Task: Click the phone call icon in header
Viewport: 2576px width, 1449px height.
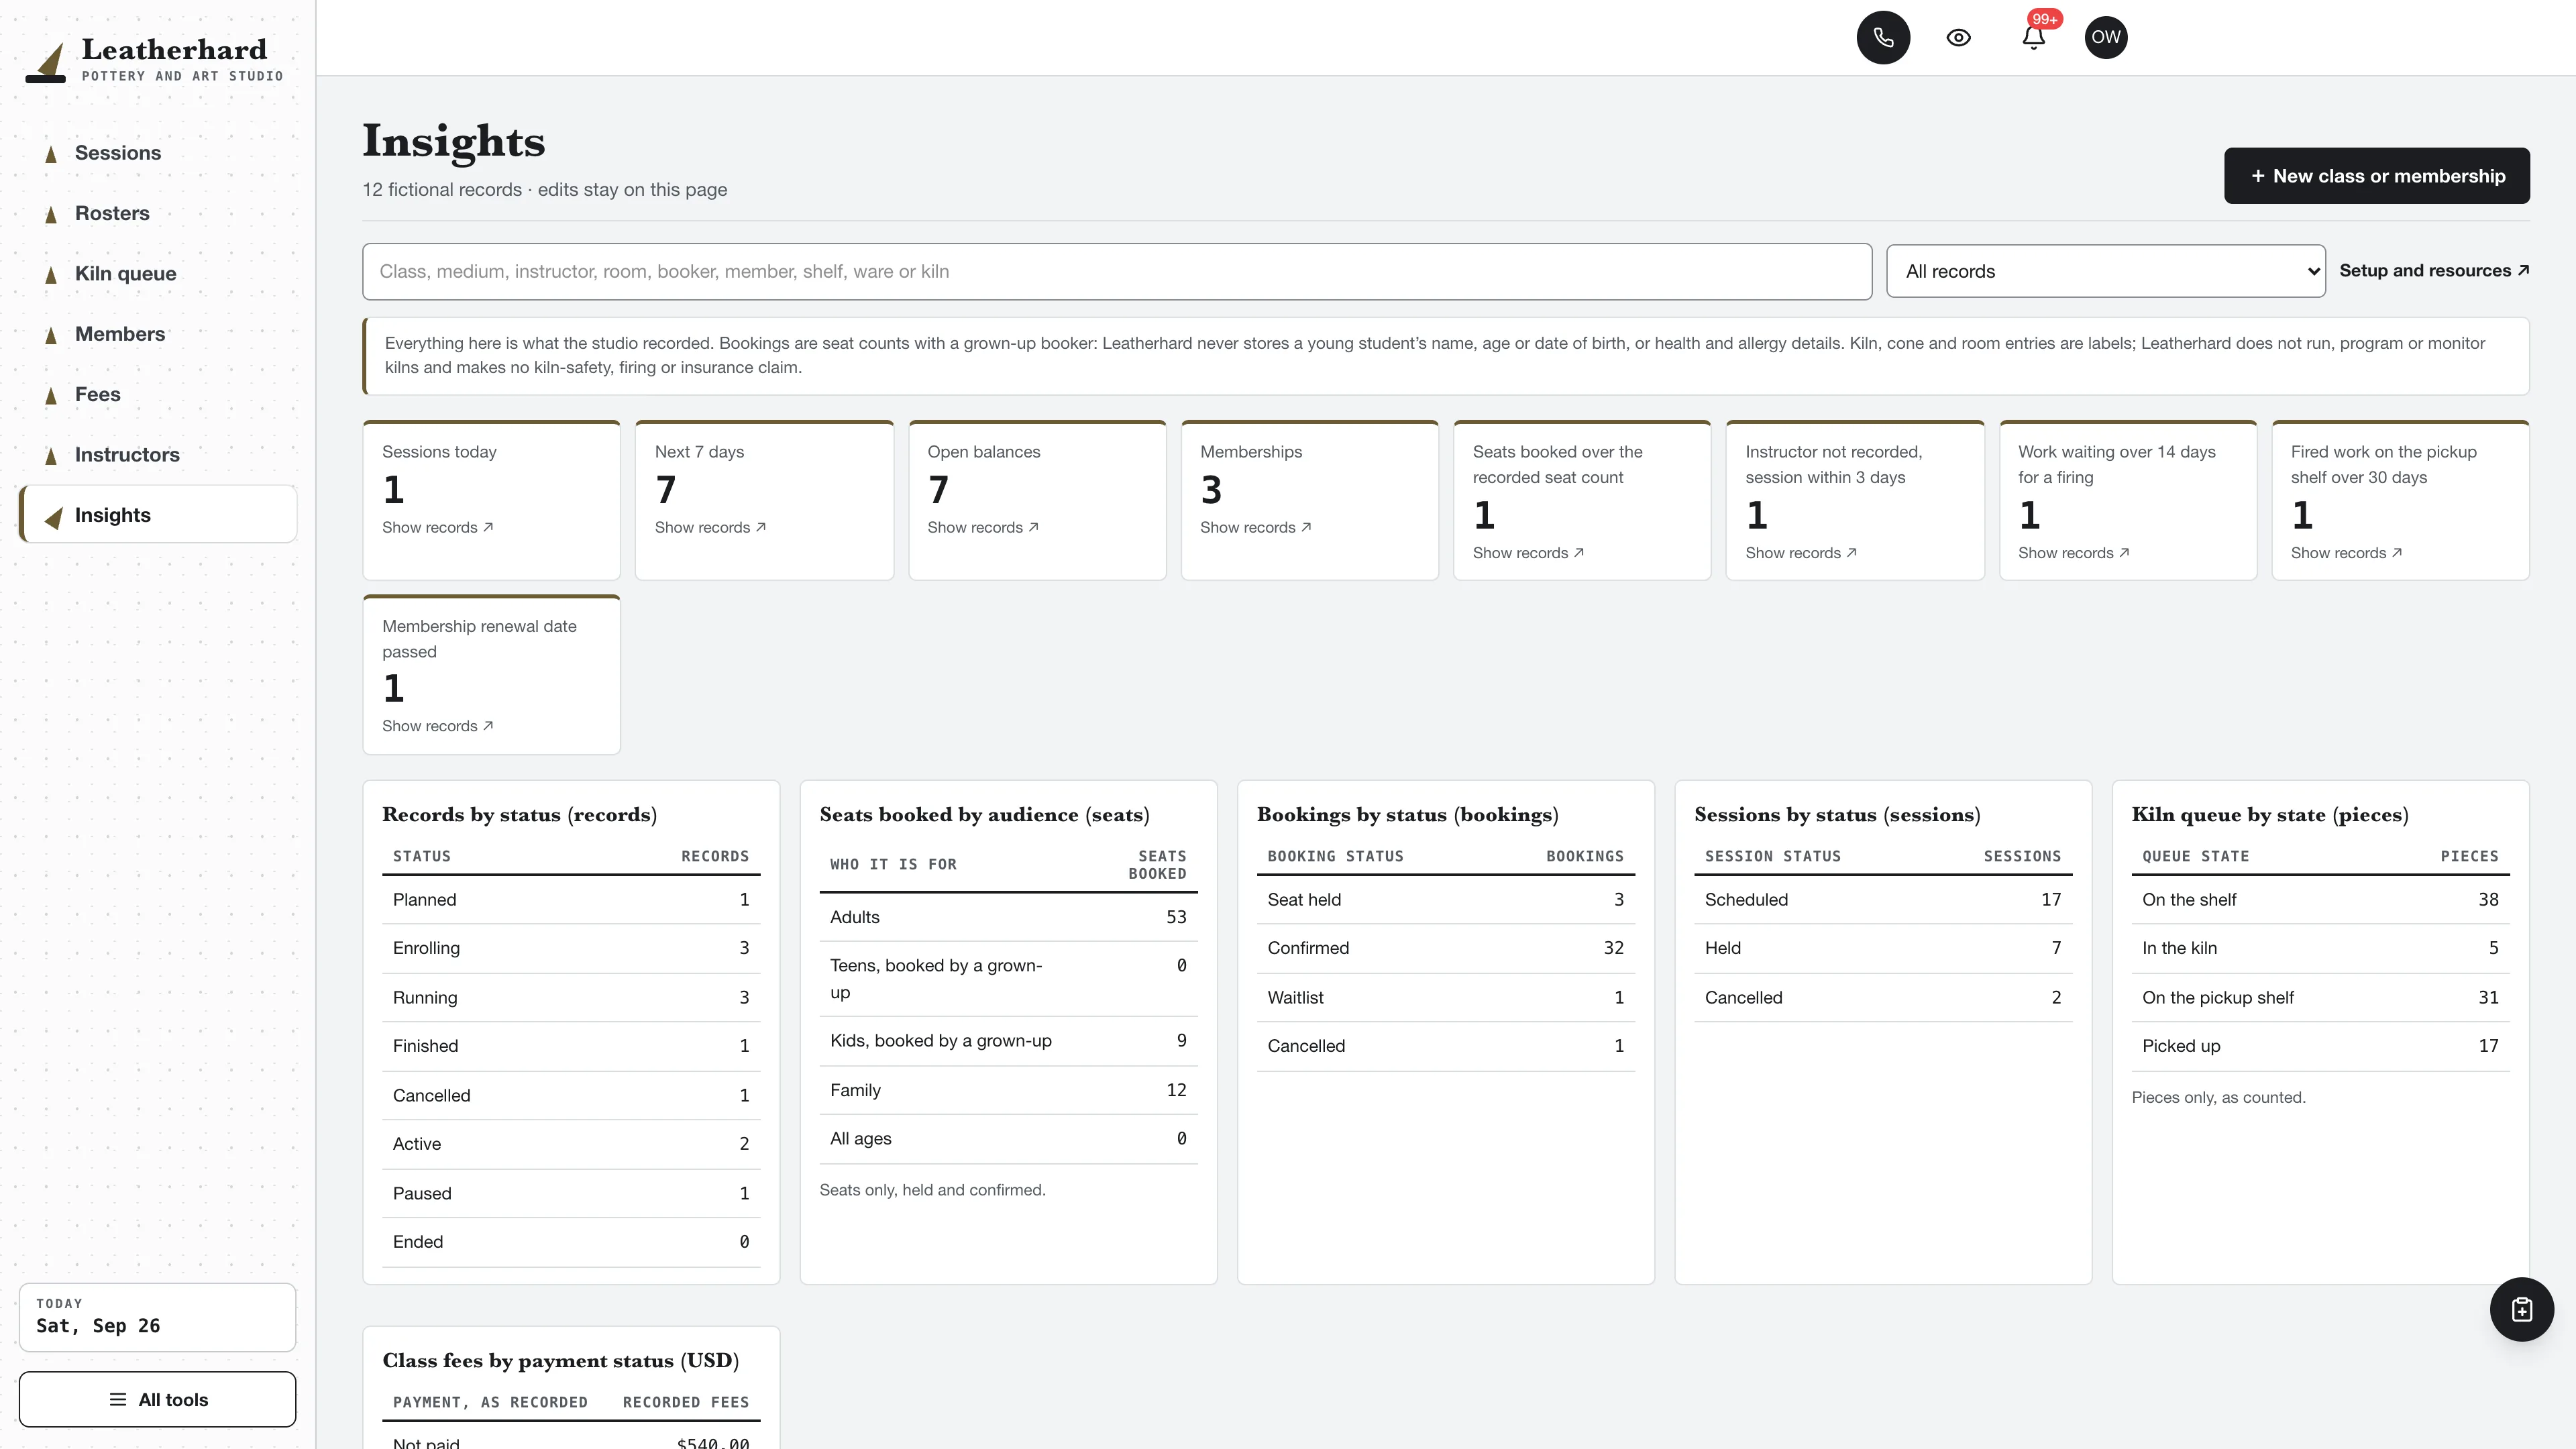Action: tap(1883, 37)
